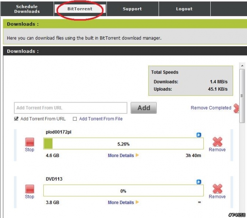Image resolution: width=247 pixels, height=218 pixels.
Task: Select the torrent name plod00172pl
Action: click(58, 132)
